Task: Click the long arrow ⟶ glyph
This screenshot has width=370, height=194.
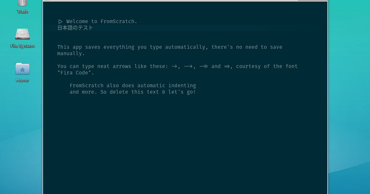Action: point(188,66)
